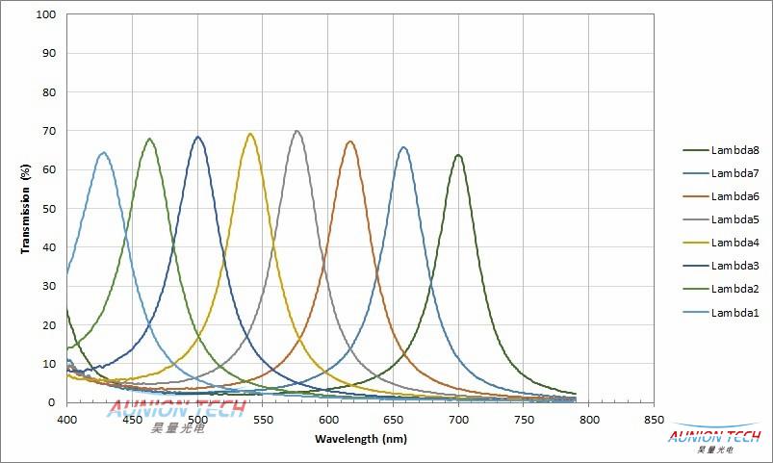773x463 pixels.
Task: Select the 50 label on the transmission axis
Action: [x=49, y=209]
